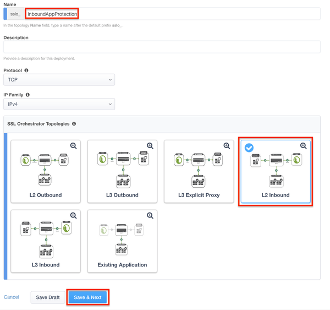Viewport: 330px width, 310px height.
Task: Toggle the L2 Inbound selected checkmark
Action: 249,148
